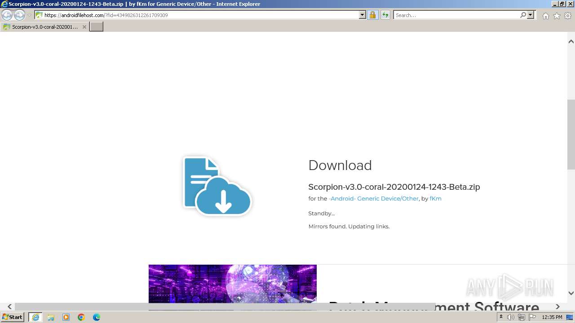Click the horizontal scrollbar right arrow
The height and width of the screenshot is (323, 575).
click(558, 306)
